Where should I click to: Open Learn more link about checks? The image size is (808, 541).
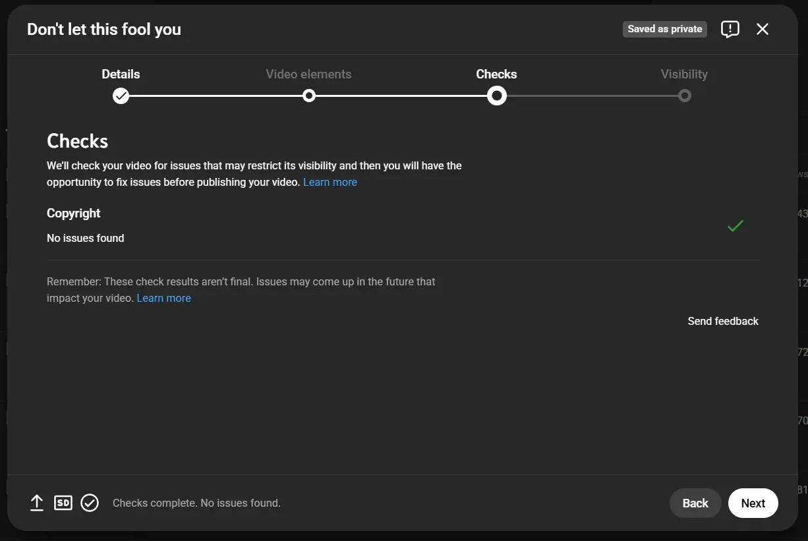click(x=330, y=182)
